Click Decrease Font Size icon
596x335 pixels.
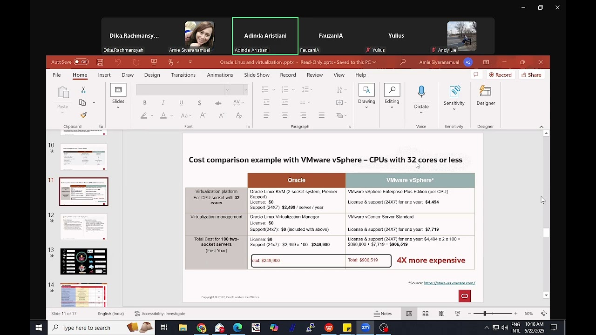pyautogui.click(x=221, y=115)
